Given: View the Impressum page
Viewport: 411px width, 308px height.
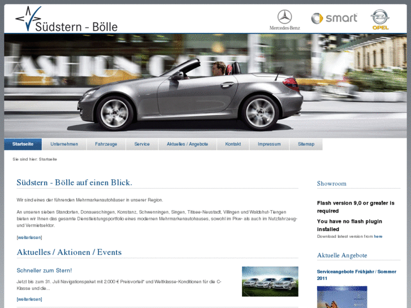Looking at the screenshot, I should point(269,144).
